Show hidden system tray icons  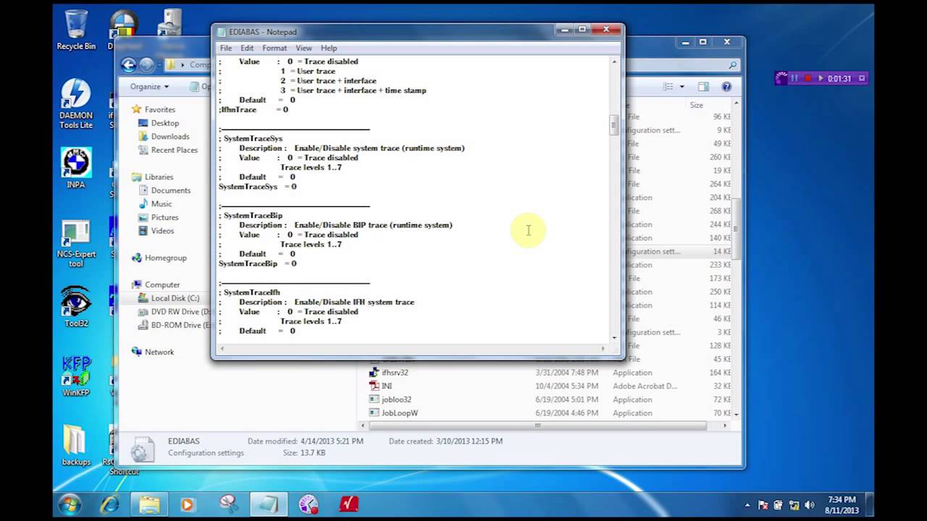click(x=747, y=505)
